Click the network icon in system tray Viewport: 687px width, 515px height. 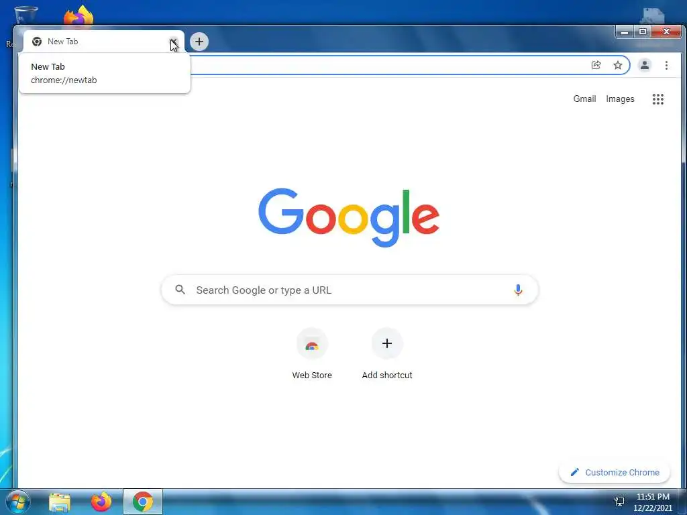coord(619,502)
